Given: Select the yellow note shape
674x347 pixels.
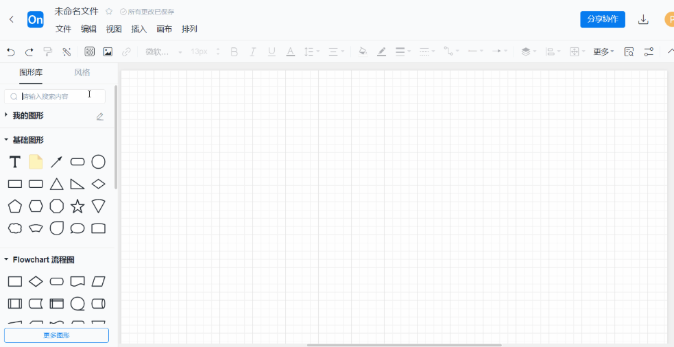Looking at the screenshot, I should click(36, 162).
